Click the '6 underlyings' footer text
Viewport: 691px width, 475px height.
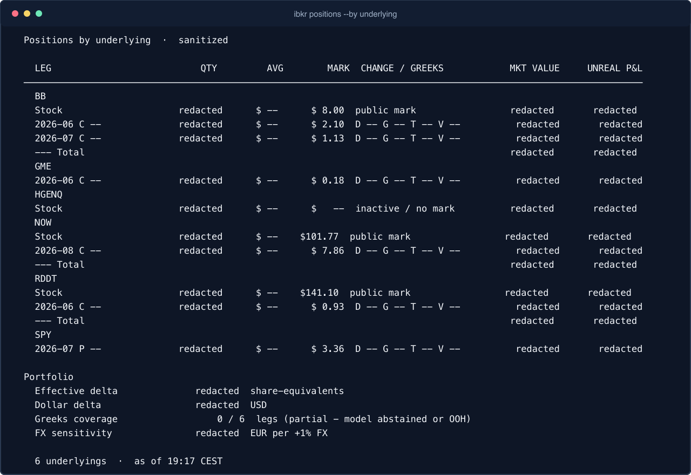(x=71, y=461)
